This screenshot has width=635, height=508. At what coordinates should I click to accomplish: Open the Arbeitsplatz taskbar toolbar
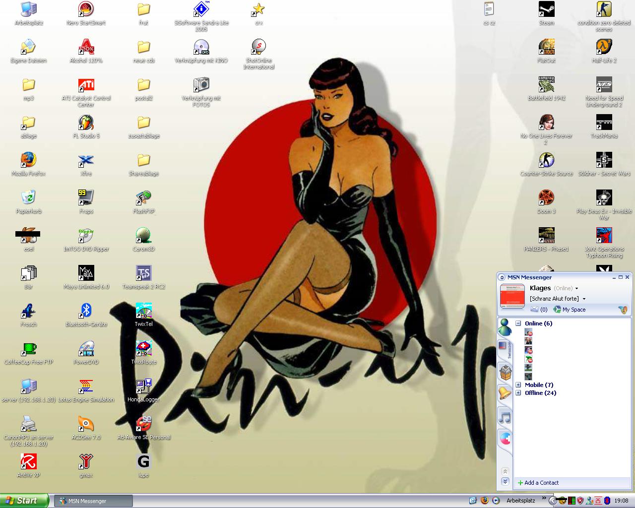[x=521, y=501]
